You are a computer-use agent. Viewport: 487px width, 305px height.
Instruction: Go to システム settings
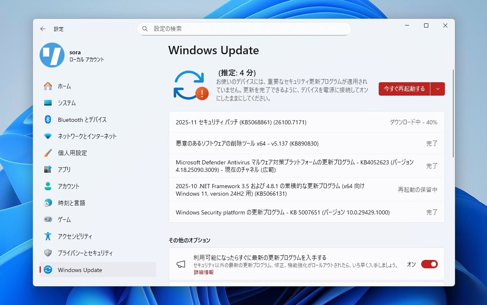click(98, 103)
